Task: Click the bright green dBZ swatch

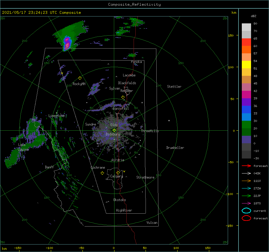Action: pos(246,125)
